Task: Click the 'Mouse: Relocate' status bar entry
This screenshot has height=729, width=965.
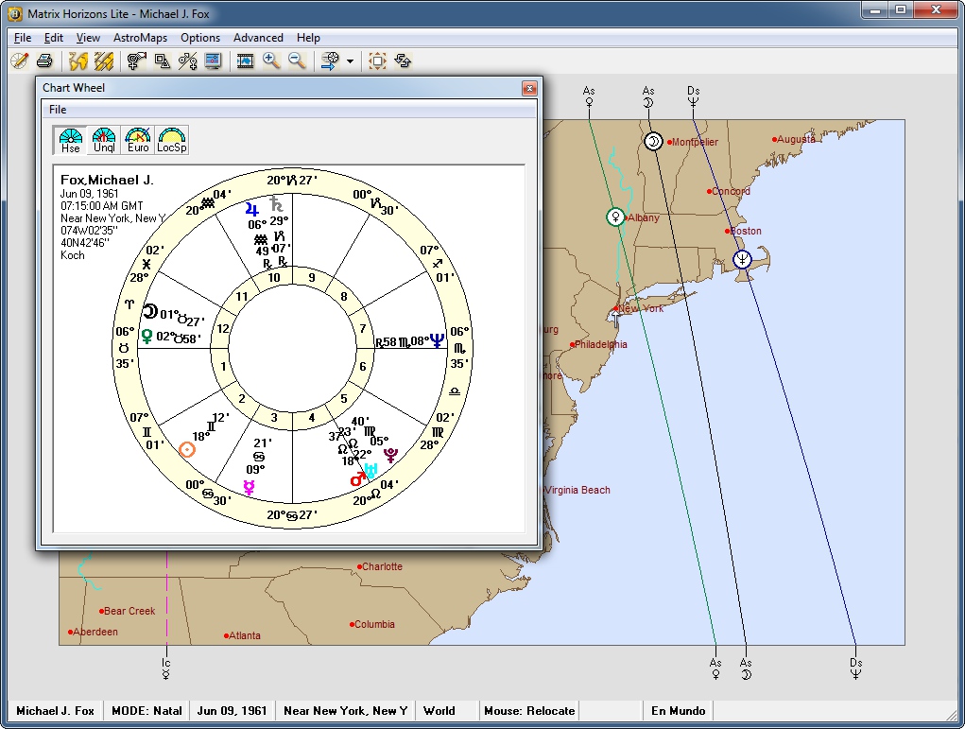Action: pyautogui.click(x=529, y=710)
